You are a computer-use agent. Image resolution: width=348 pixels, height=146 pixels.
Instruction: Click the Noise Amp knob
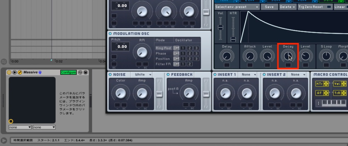(142, 93)
